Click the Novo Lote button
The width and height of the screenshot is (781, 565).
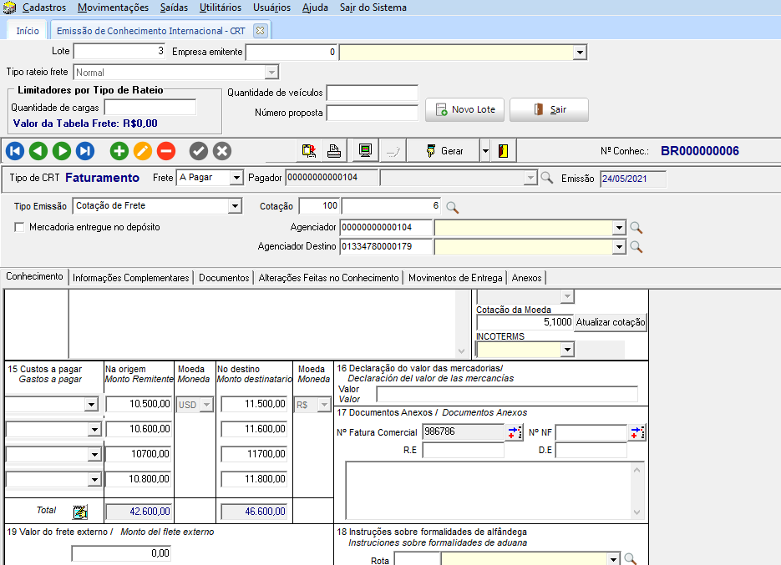click(464, 109)
